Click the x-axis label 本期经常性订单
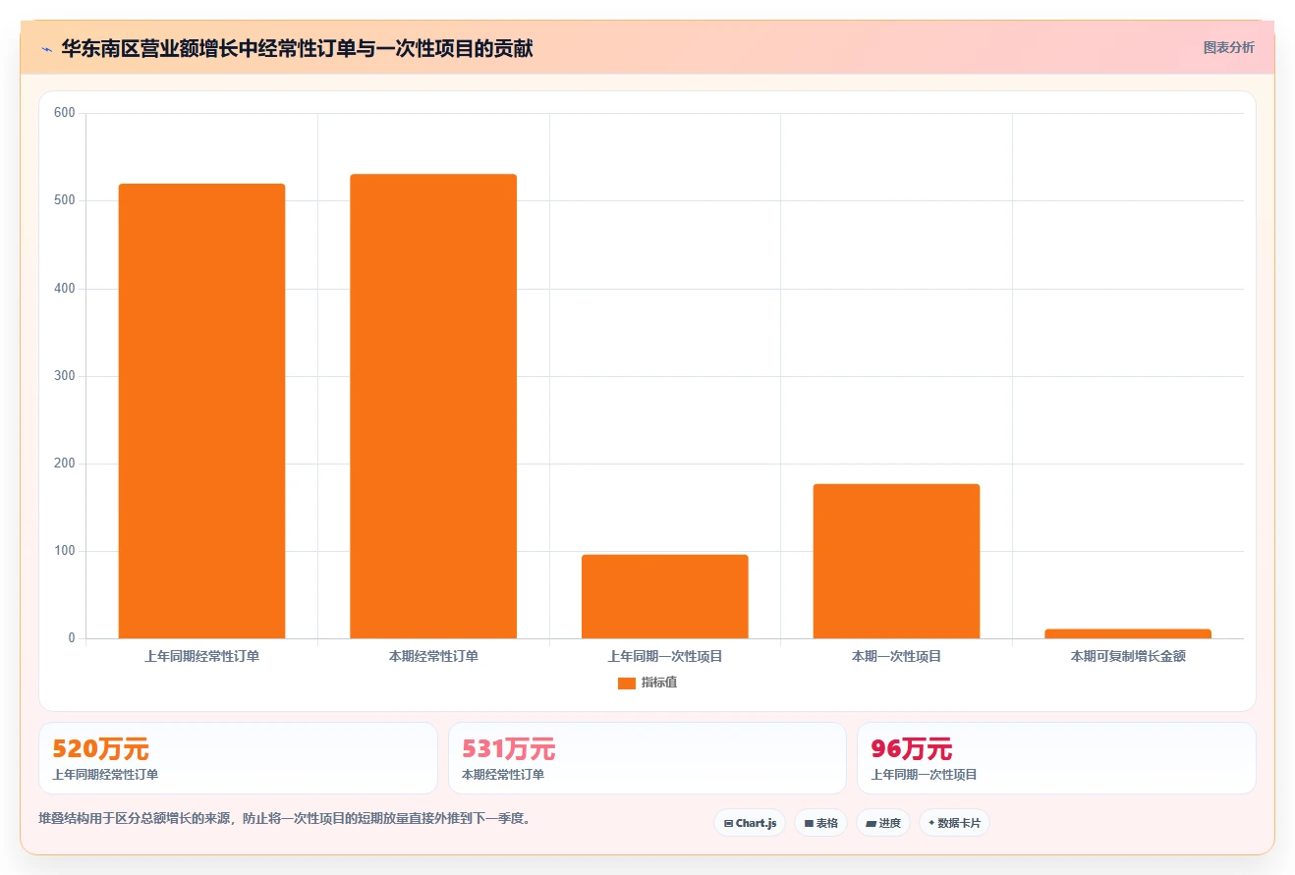This screenshot has height=875, width=1295. click(433, 656)
